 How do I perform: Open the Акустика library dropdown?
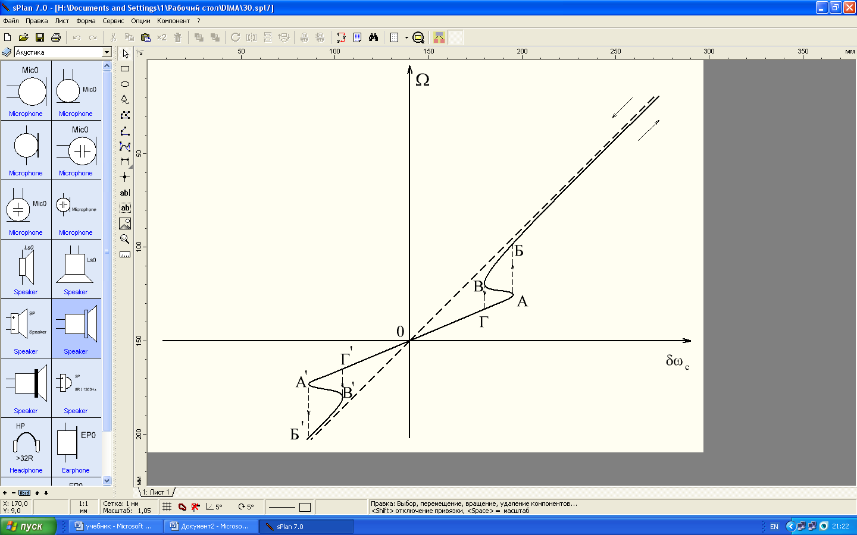pos(107,52)
